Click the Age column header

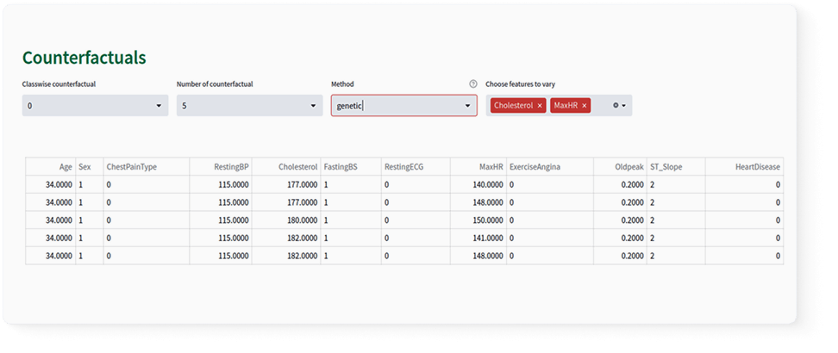click(x=51, y=167)
